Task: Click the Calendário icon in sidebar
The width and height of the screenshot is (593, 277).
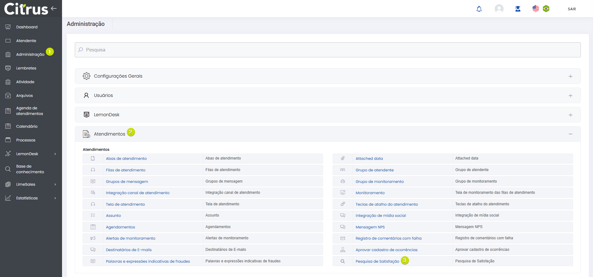Action: click(x=8, y=126)
